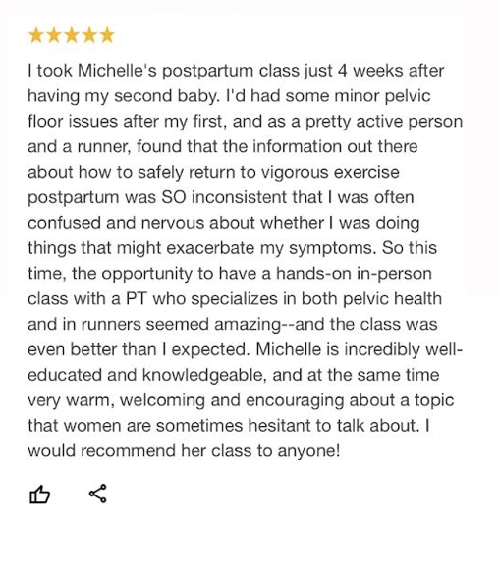Click the thumbs-up like icon
The height and width of the screenshot is (573, 499).
pyautogui.click(x=39, y=495)
